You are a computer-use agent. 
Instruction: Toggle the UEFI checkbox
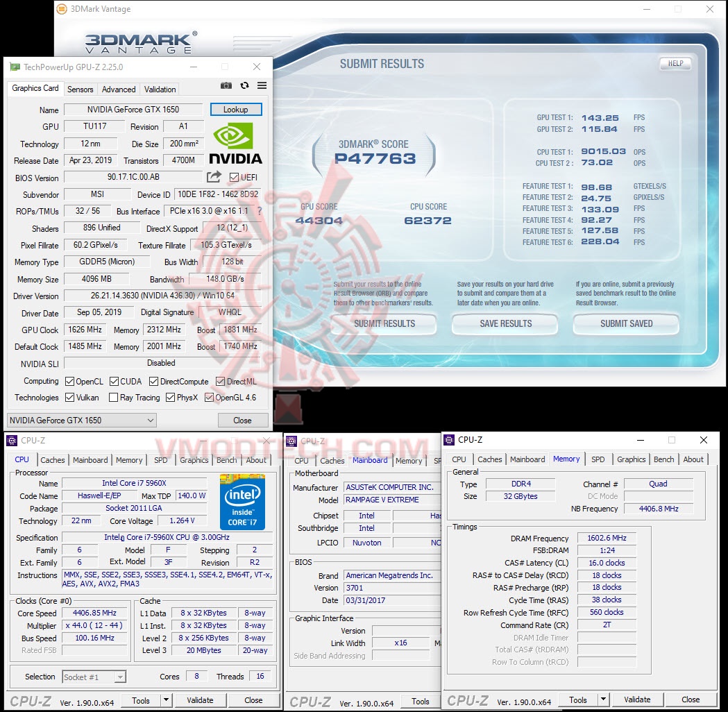click(234, 177)
